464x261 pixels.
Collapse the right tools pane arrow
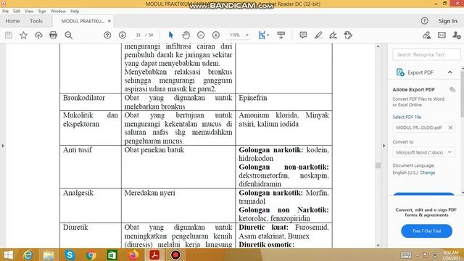[x=384, y=146]
